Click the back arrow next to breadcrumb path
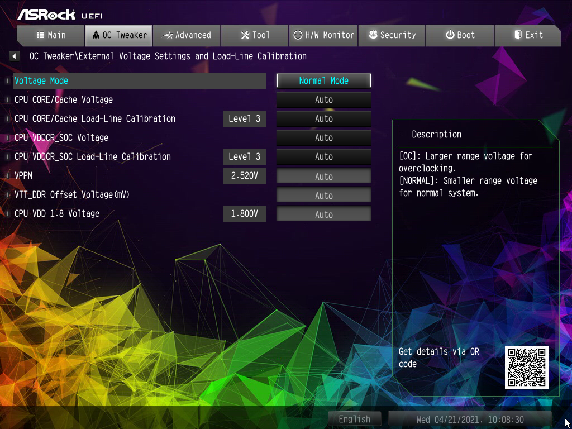 (14, 56)
